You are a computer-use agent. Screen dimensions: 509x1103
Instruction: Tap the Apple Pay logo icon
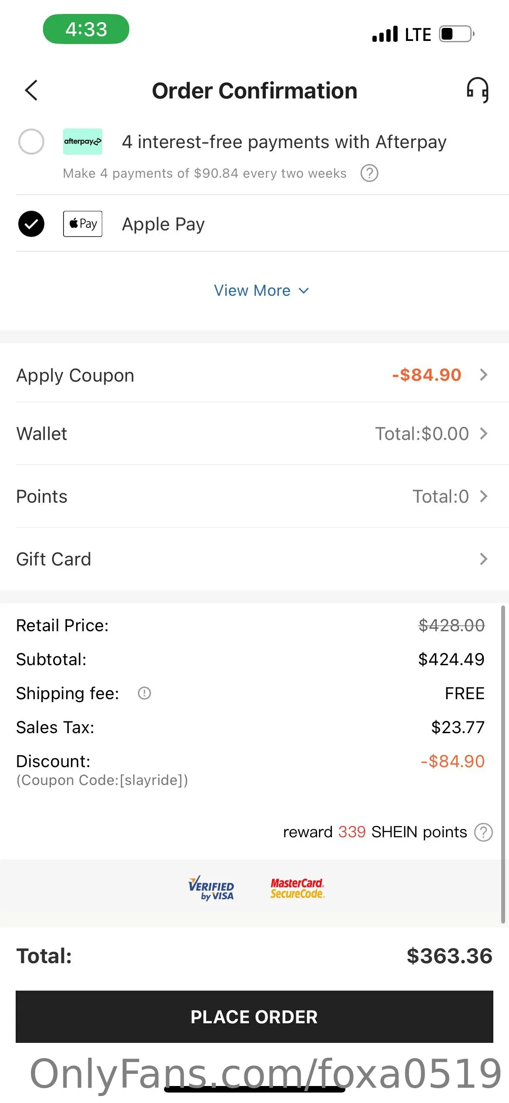[83, 224]
